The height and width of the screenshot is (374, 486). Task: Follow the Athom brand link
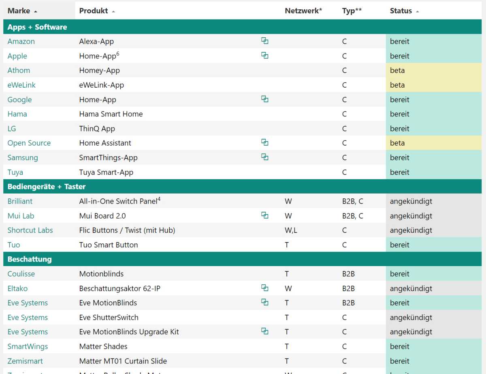19,70
